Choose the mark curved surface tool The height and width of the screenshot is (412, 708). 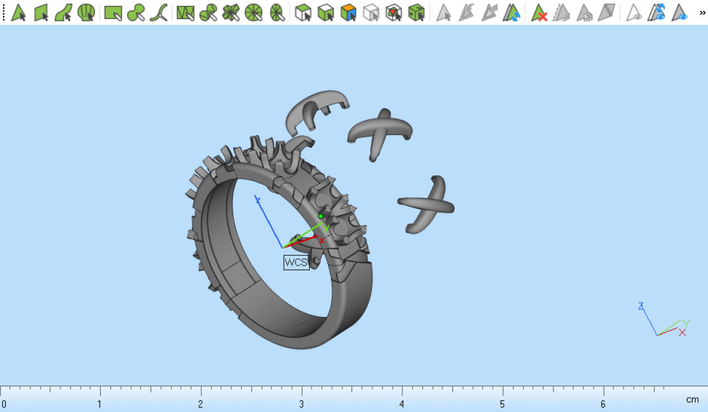click(x=64, y=12)
